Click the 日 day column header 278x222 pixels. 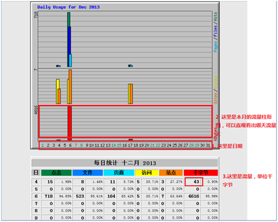[x=36, y=173]
